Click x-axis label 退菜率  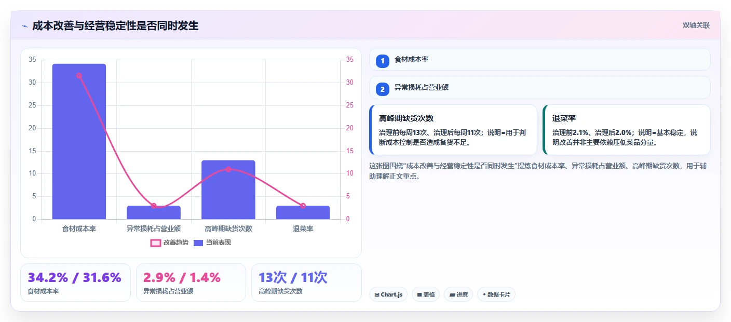(x=303, y=229)
